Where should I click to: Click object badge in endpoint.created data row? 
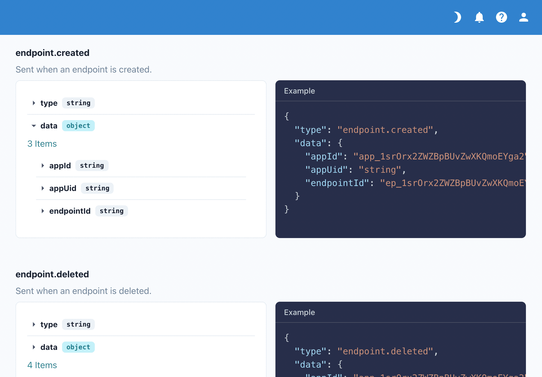[x=78, y=126]
